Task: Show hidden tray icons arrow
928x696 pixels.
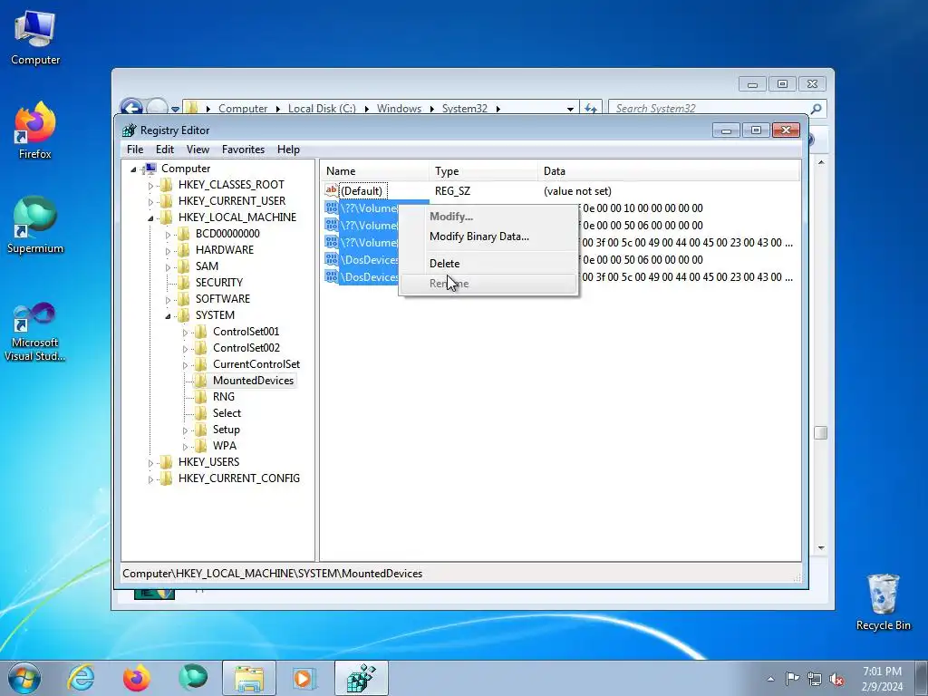Action: (770, 679)
